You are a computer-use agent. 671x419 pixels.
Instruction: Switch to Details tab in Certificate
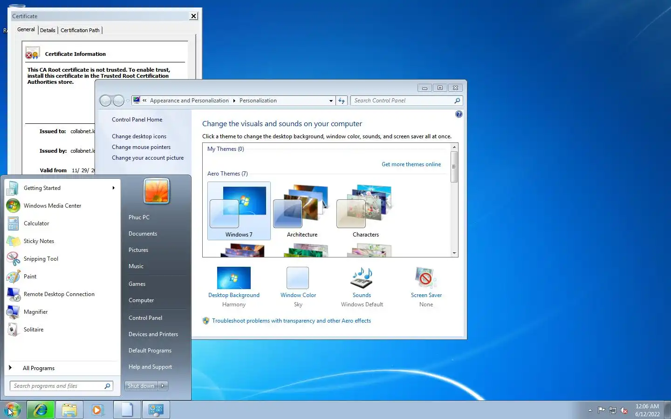(48, 30)
